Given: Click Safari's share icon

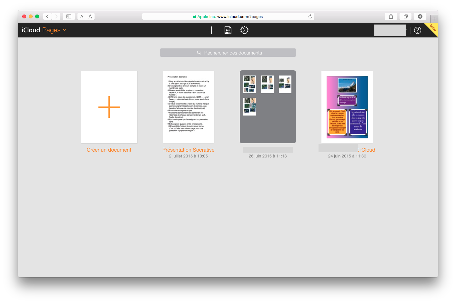Looking at the screenshot, I should (391, 16).
